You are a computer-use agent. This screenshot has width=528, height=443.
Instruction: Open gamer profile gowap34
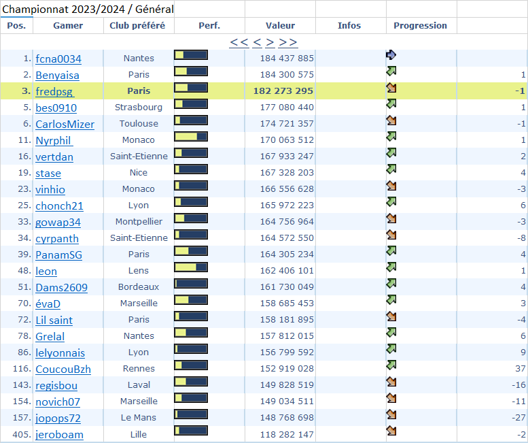pos(58,222)
